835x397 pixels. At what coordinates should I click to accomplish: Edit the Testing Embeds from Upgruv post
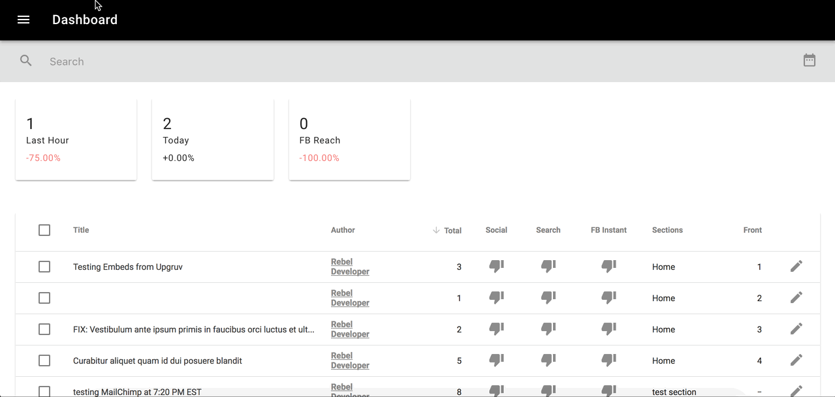[x=796, y=266]
